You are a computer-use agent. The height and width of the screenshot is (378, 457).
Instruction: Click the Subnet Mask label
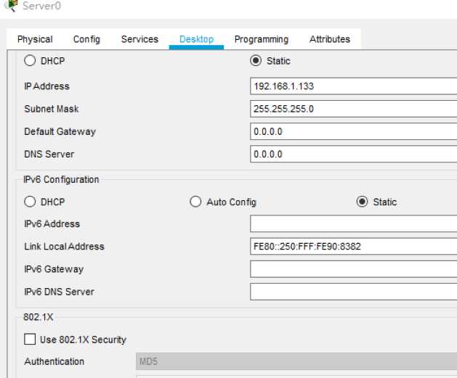pos(52,109)
